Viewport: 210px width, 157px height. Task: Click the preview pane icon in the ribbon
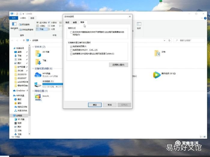click(x=20, y=25)
